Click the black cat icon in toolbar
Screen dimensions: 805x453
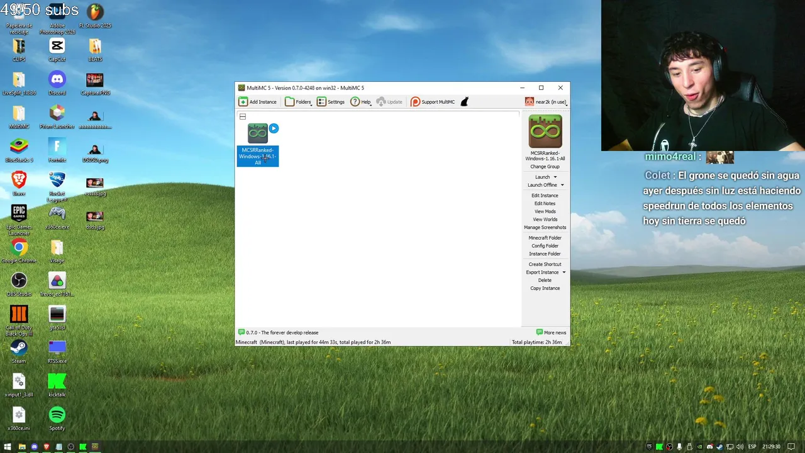[x=465, y=102]
